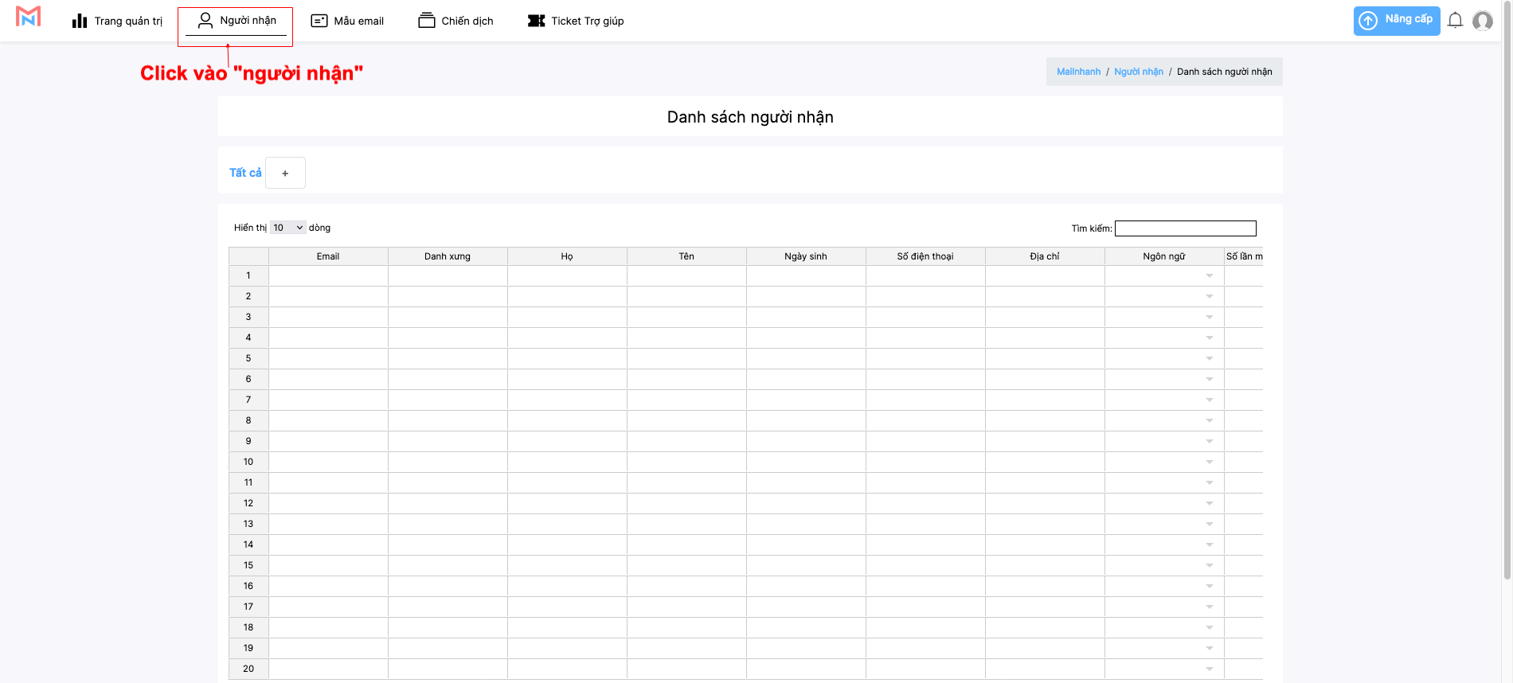Follow the Mailnhanh breadcrumb link

(1078, 72)
